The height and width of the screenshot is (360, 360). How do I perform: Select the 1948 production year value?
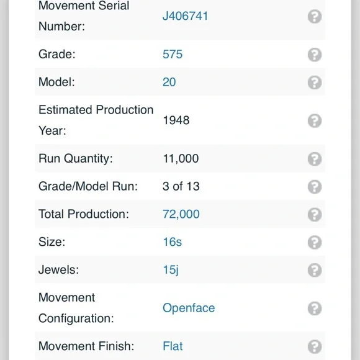pyautogui.click(x=176, y=120)
